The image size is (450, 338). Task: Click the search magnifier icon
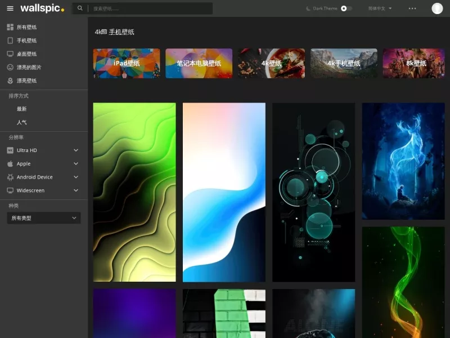[x=80, y=8]
